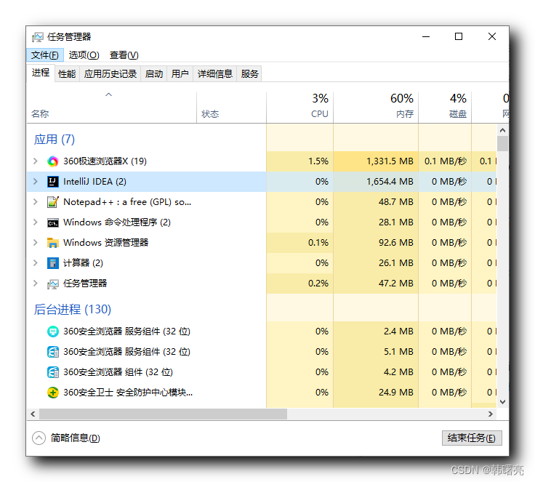Switch to the 用户 tab
The image size is (535, 482).
tap(180, 73)
